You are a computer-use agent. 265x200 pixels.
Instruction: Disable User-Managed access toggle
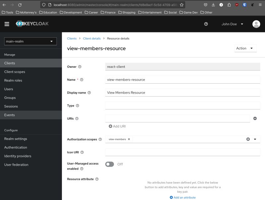pos(109,164)
